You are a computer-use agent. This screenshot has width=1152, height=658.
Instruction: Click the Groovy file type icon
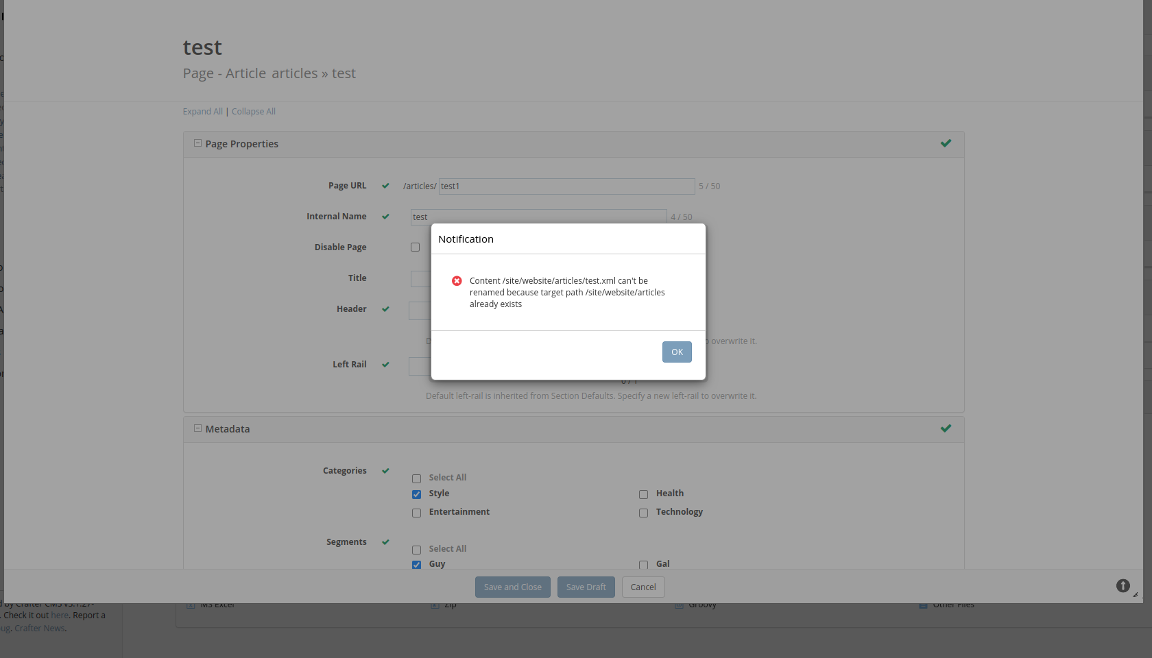click(677, 605)
